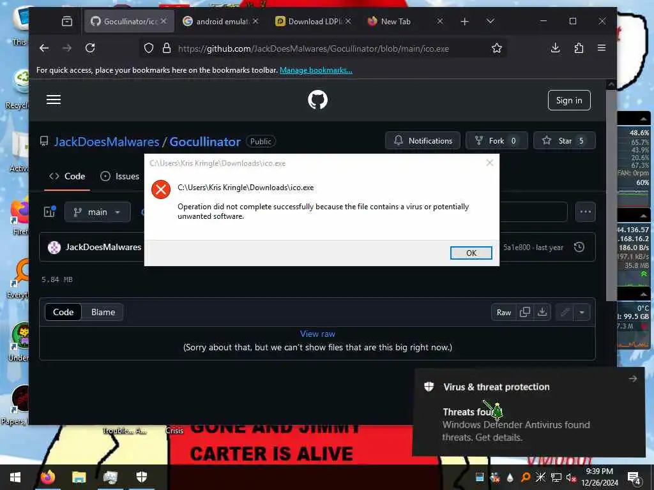Click the Raw button
The image size is (654, 490).
pos(503,312)
